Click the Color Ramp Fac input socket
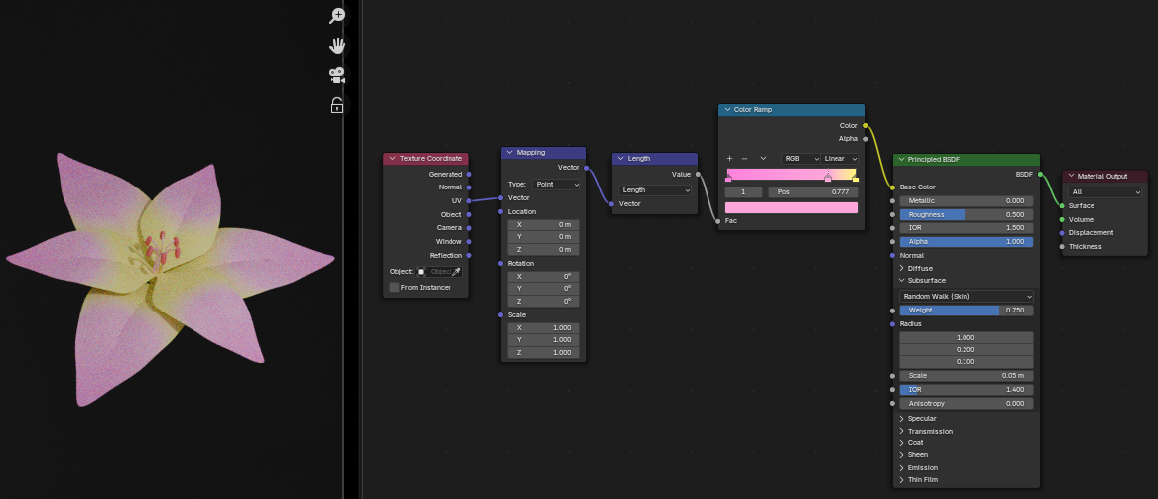This screenshot has width=1158, height=499. click(x=717, y=220)
